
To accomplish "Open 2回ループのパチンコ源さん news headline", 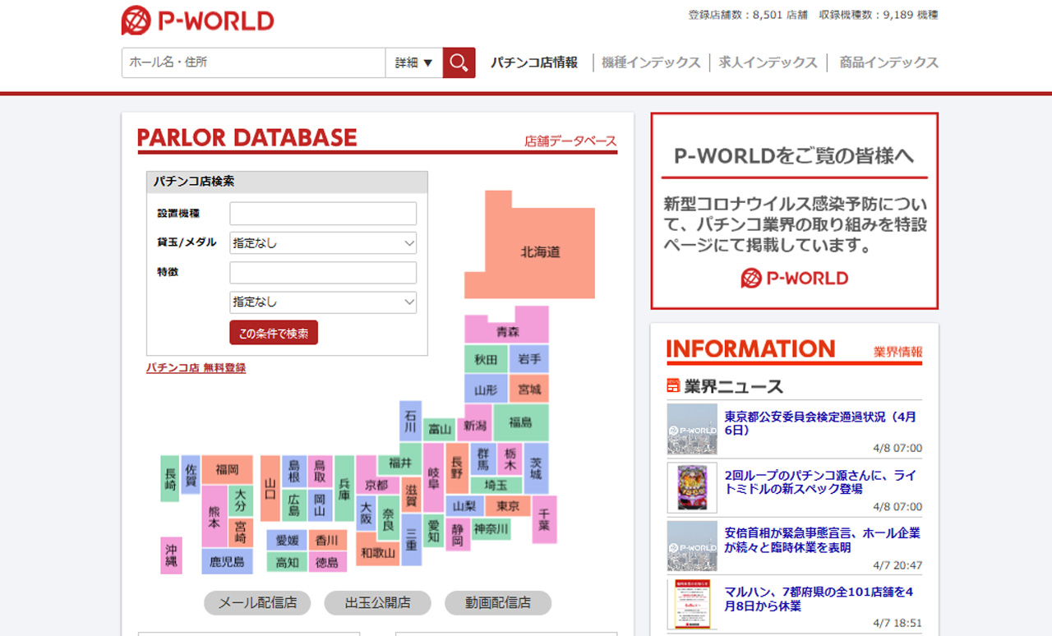I will (822, 482).
